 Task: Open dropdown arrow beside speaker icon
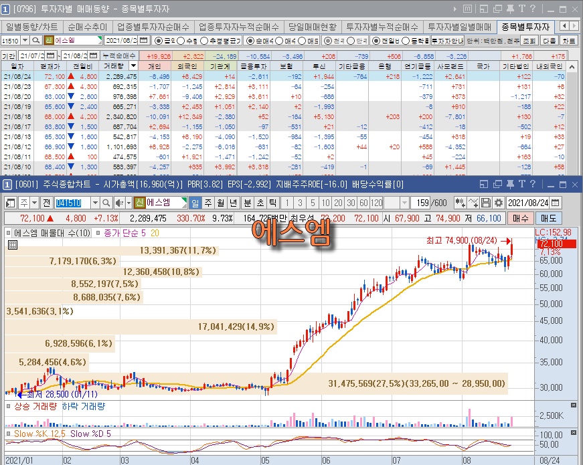coord(129,203)
